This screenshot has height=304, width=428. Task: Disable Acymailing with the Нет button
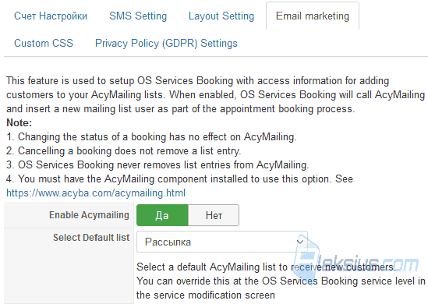tap(214, 215)
